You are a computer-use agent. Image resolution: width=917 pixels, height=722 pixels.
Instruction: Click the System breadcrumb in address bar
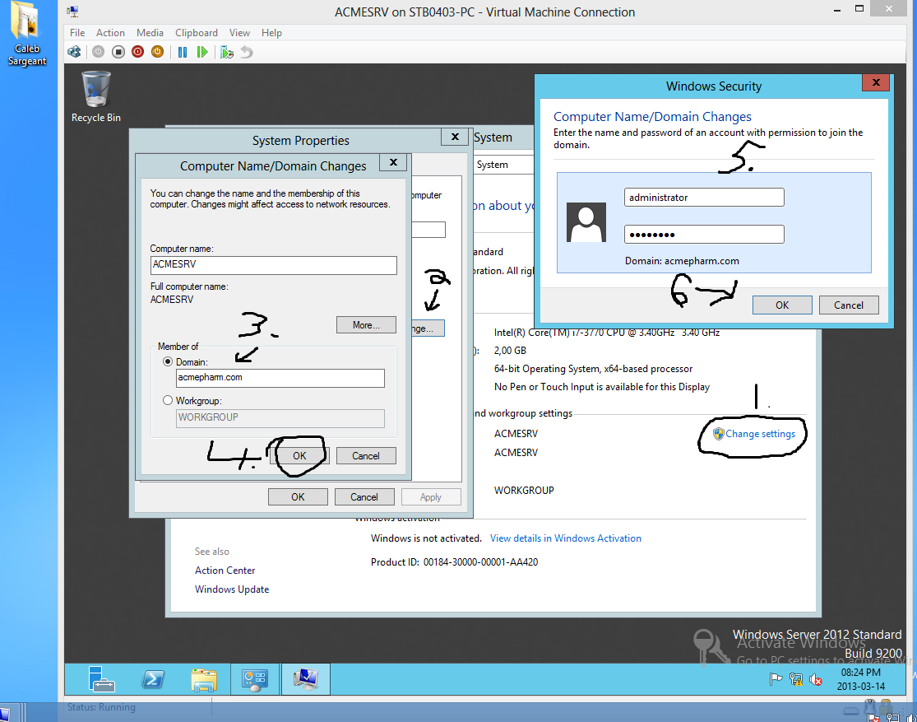pyautogui.click(x=492, y=165)
